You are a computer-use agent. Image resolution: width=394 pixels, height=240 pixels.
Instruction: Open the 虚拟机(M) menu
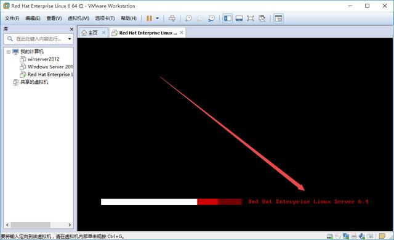78,18
